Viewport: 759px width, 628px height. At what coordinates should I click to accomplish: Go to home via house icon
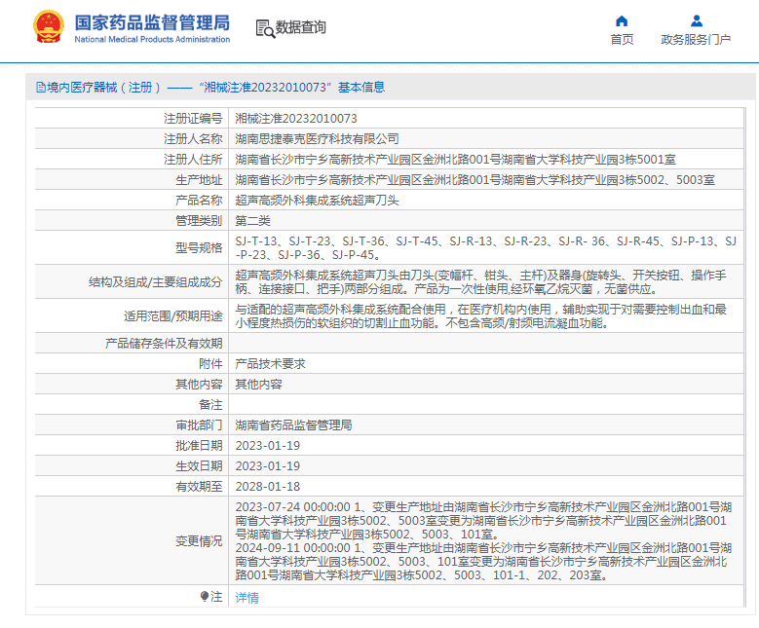tap(622, 20)
